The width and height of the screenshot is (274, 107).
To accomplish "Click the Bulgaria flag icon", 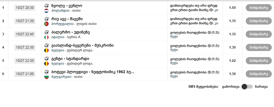I will point(46,77).
